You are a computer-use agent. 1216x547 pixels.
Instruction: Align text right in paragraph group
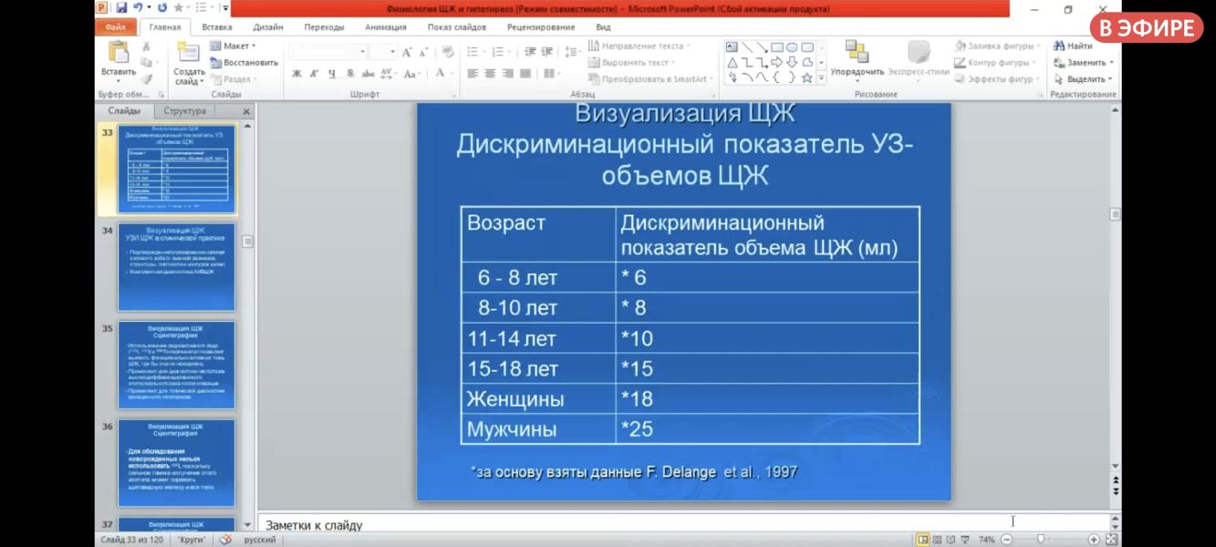[507, 74]
